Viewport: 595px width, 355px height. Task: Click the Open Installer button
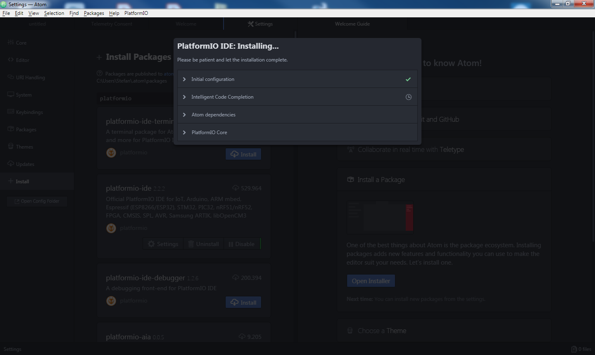(371, 281)
